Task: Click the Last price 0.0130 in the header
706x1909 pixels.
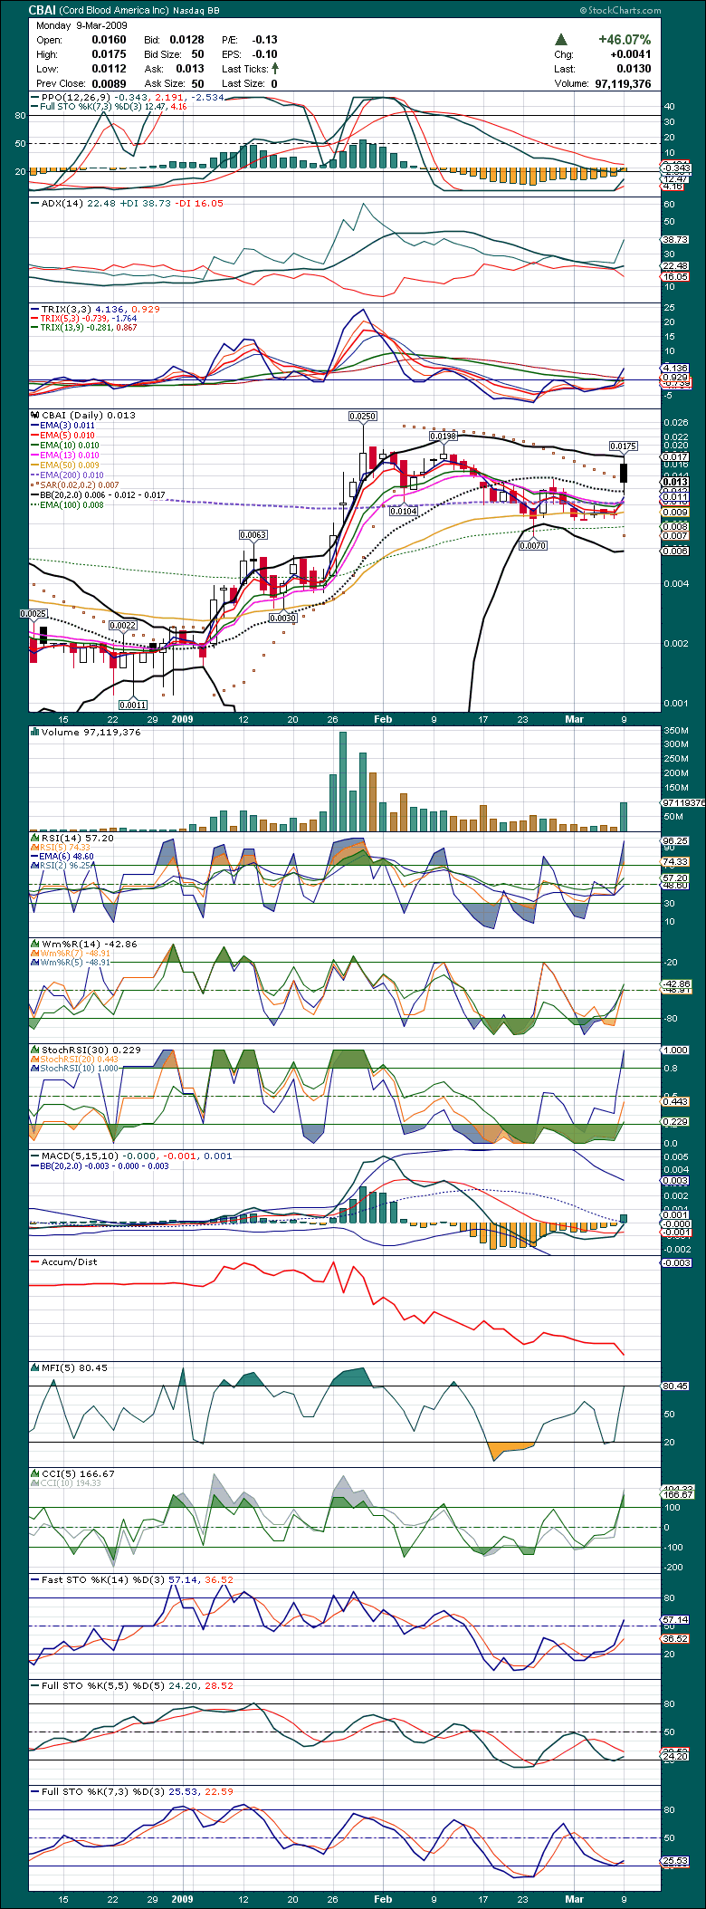Action: (634, 69)
